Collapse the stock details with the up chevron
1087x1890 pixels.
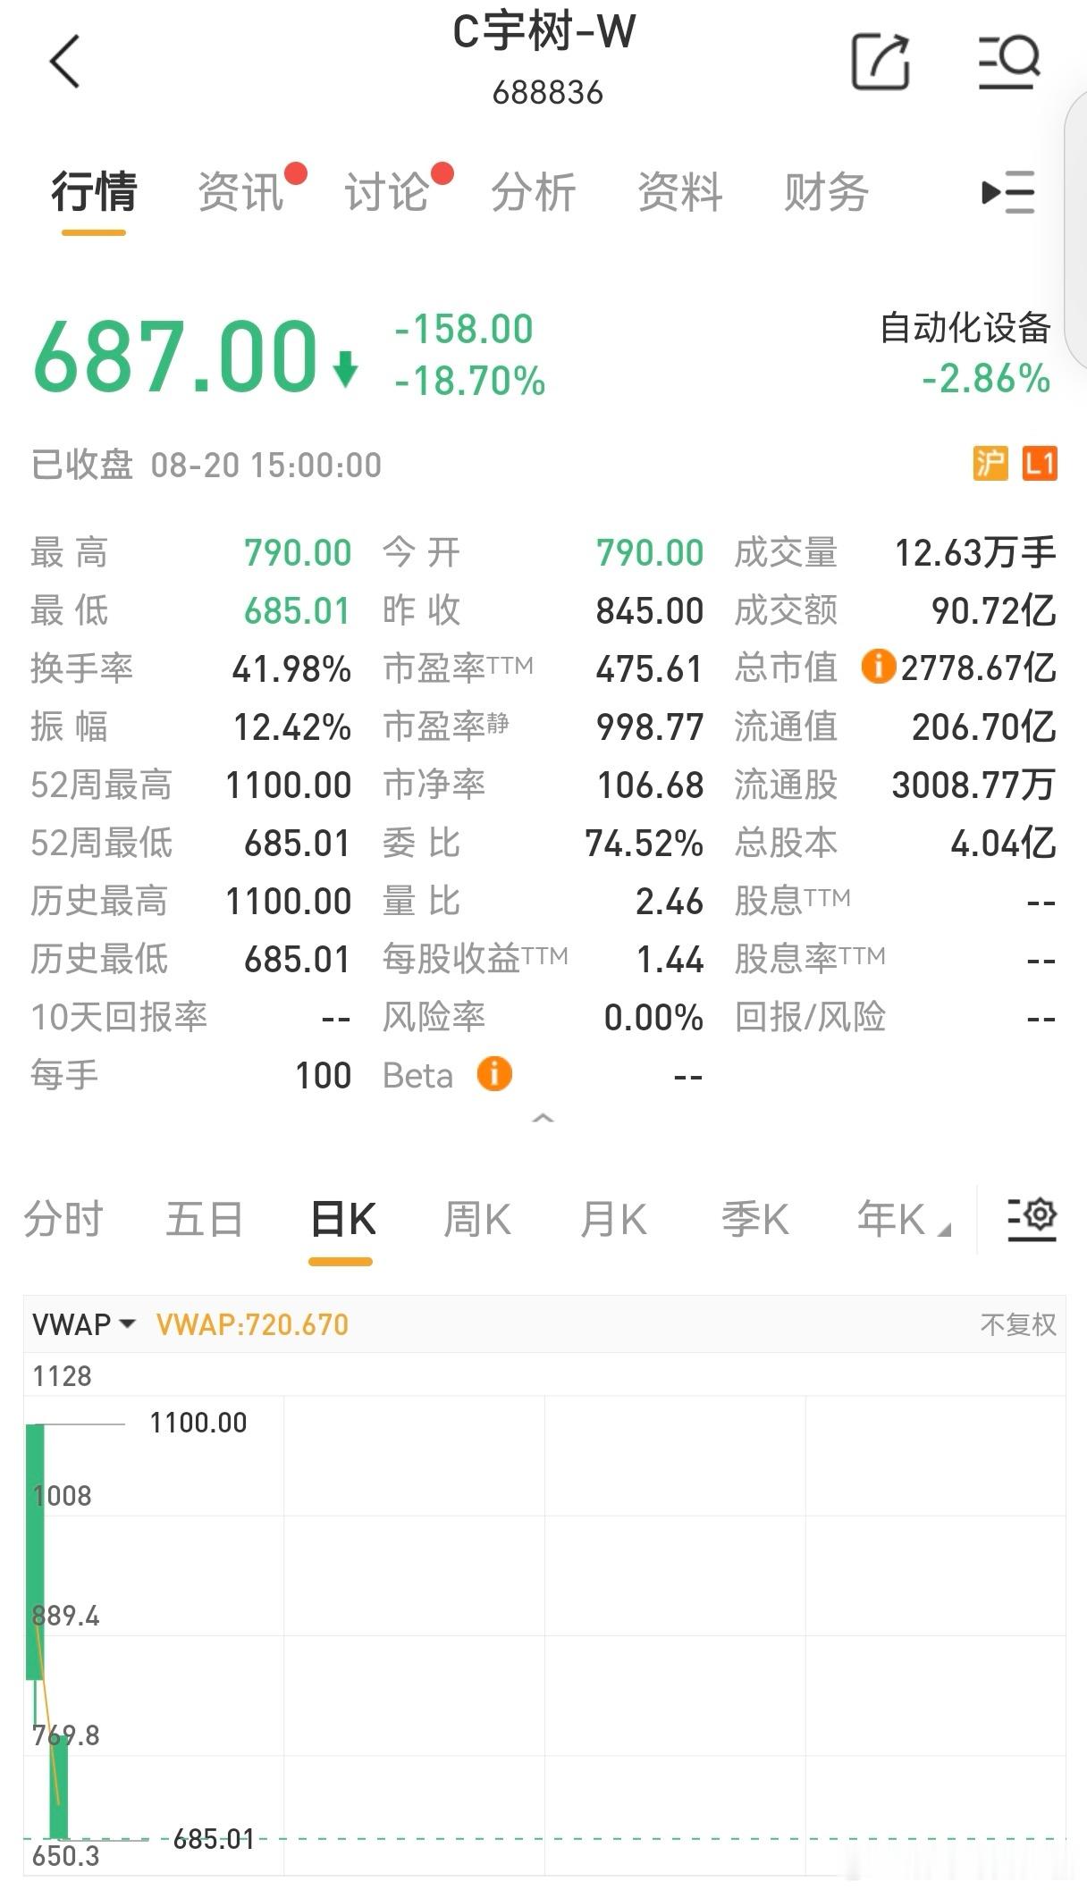pyautogui.click(x=543, y=1118)
